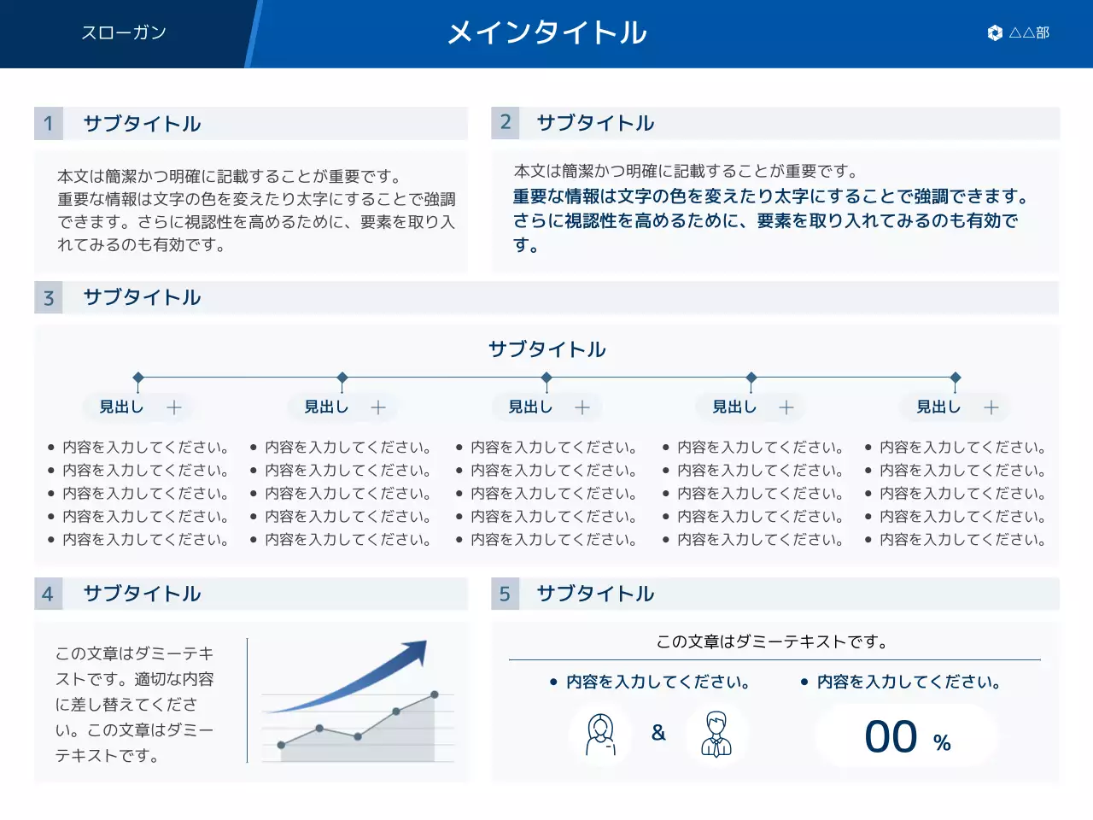Click the rising arrow chart illustration
Viewport: 1093px width, 820px height.
coord(359,700)
